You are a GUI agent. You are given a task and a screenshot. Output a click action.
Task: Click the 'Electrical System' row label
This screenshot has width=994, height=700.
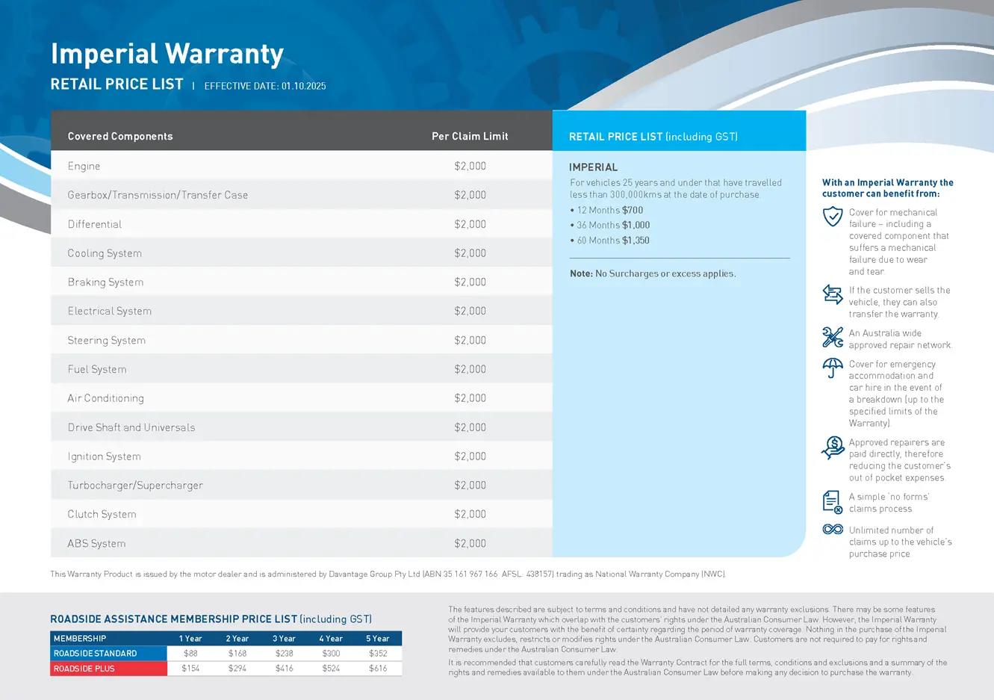(109, 311)
